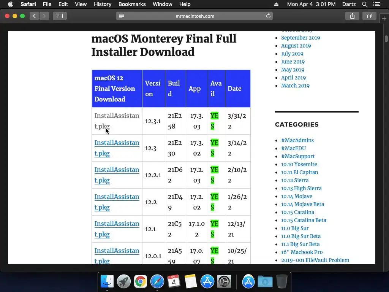Open 10.13 High Sierra category
Viewport: 389px width, 292px height.
[301, 188]
